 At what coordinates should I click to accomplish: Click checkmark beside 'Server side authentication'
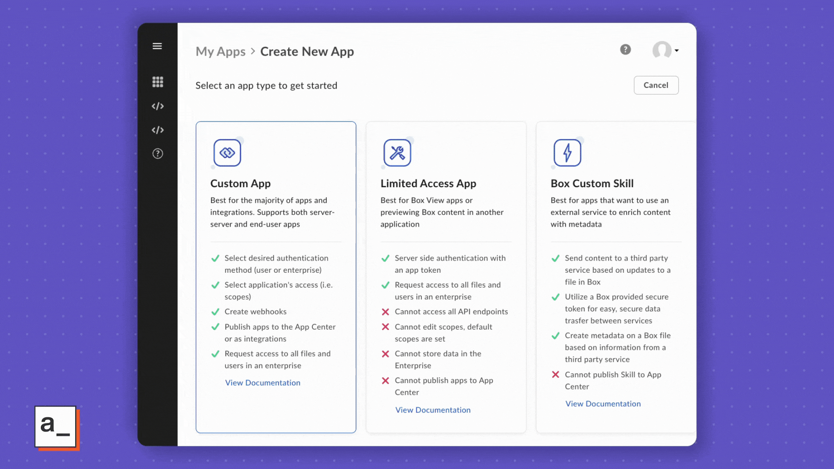385,258
